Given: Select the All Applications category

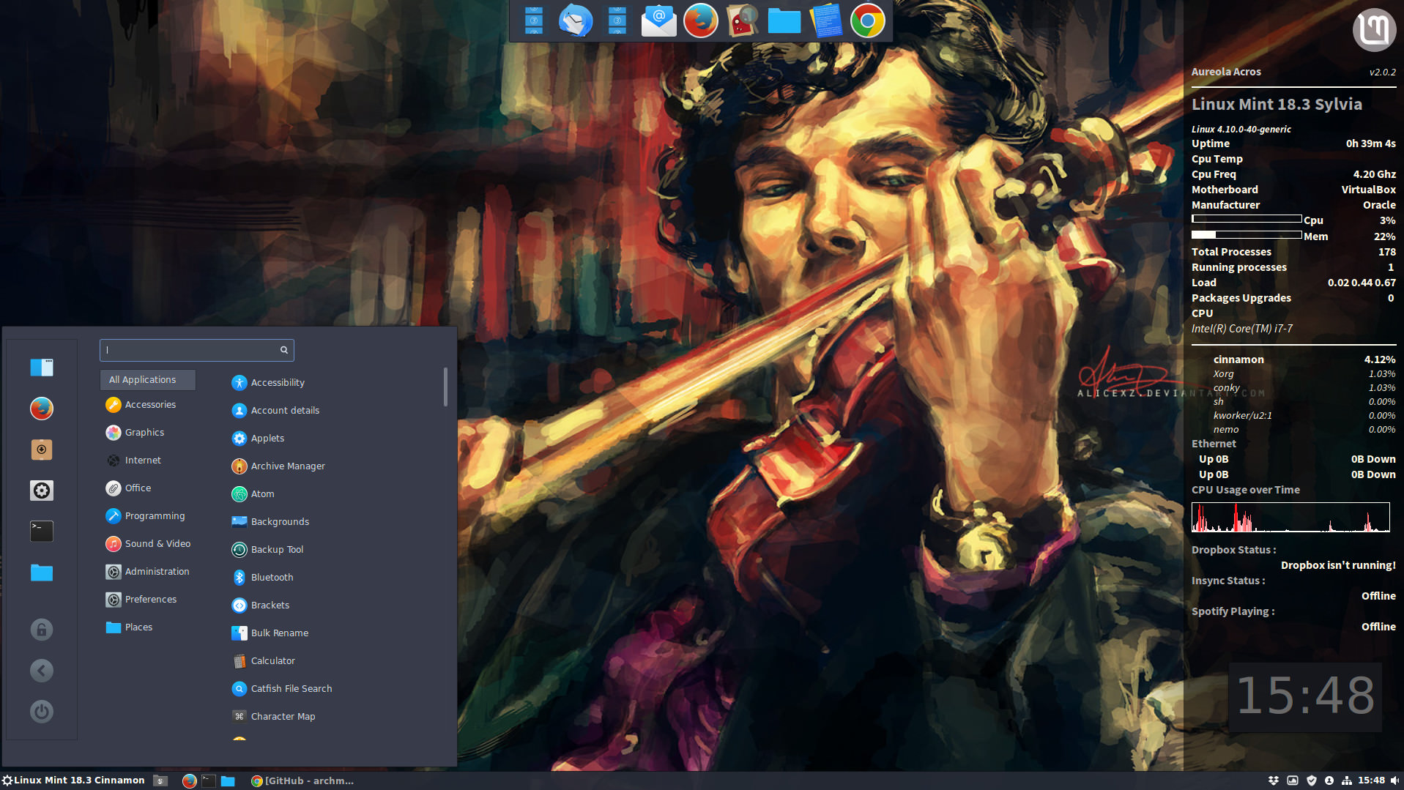Looking at the screenshot, I should pos(148,380).
